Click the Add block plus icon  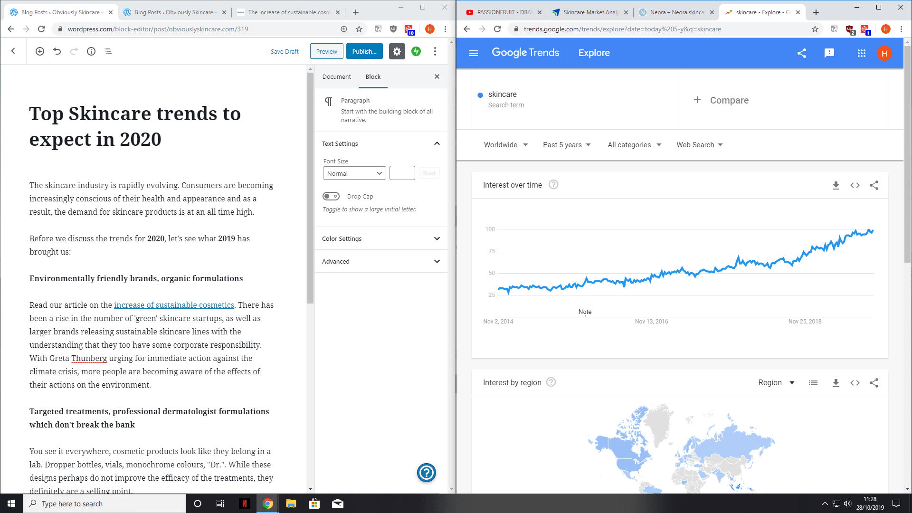point(40,51)
